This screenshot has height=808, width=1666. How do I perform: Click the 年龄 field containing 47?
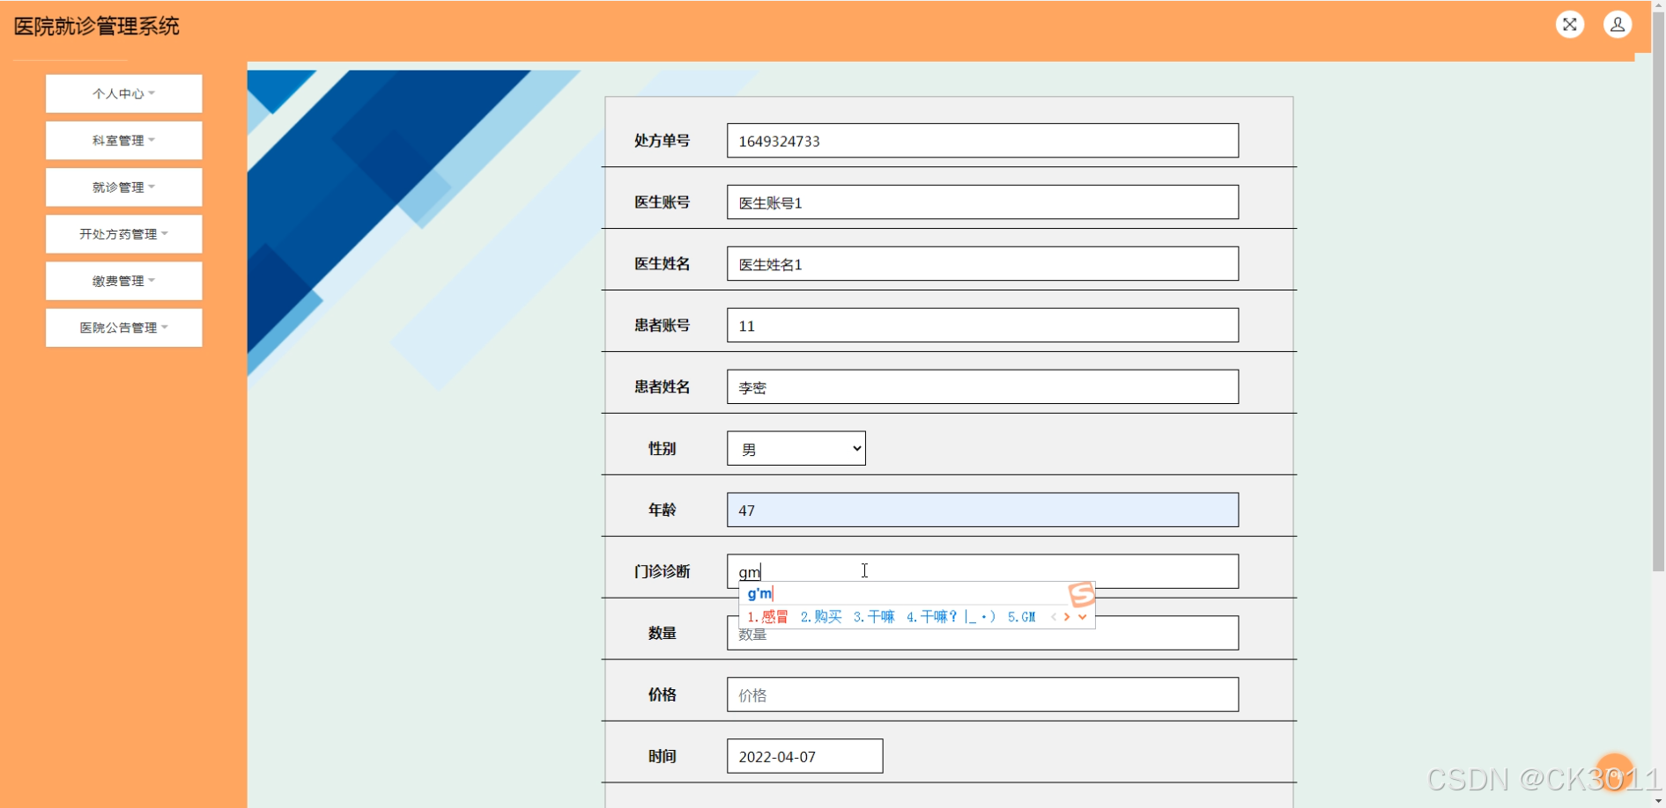click(x=982, y=510)
